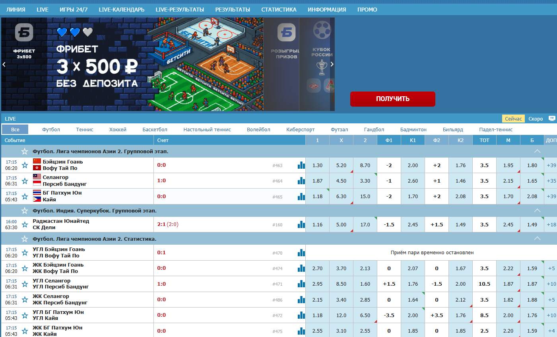Expand +39 additional markets for Бэйцзин Гоань

pyautogui.click(x=551, y=165)
